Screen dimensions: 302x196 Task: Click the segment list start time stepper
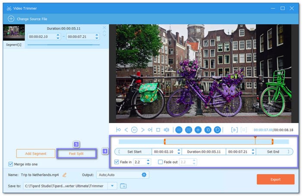point(59,37)
